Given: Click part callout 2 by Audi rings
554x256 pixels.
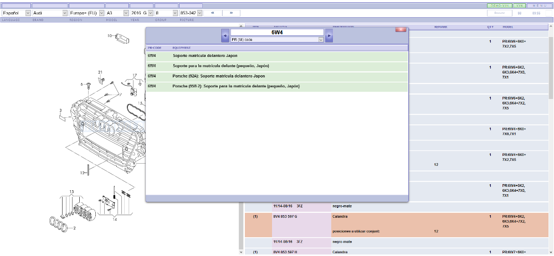Looking at the screenshot, I should tap(74, 228).
